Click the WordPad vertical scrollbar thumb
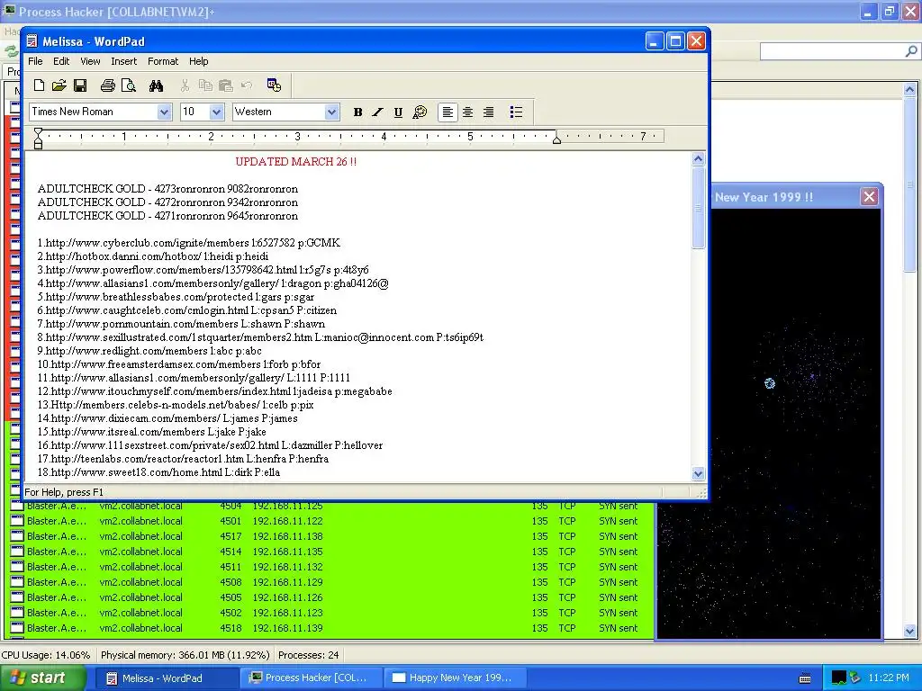The height and width of the screenshot is (691, 922). click(698, 208)
